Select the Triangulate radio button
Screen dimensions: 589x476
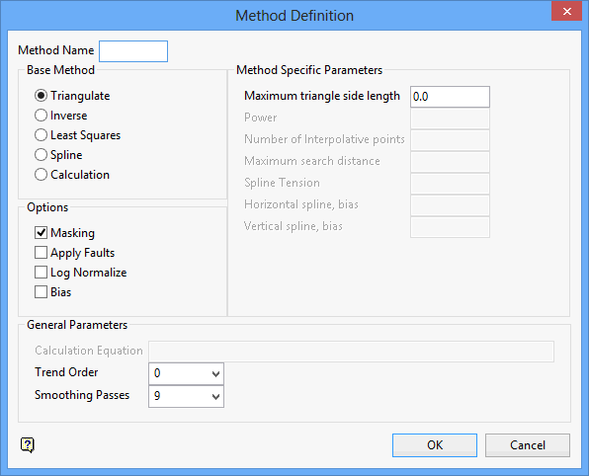click(41, 96)
